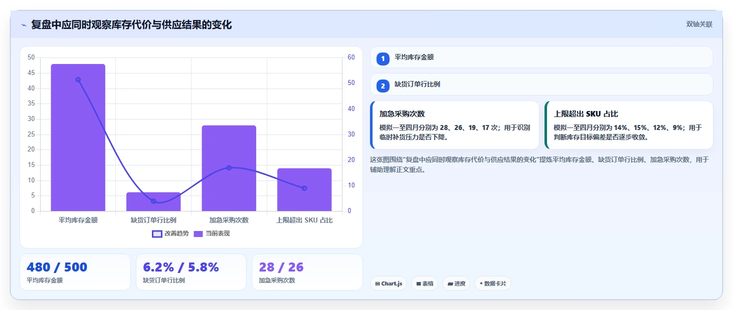Click the x-axis label 上限超出 SKU 占比

(x=304, y=220)
